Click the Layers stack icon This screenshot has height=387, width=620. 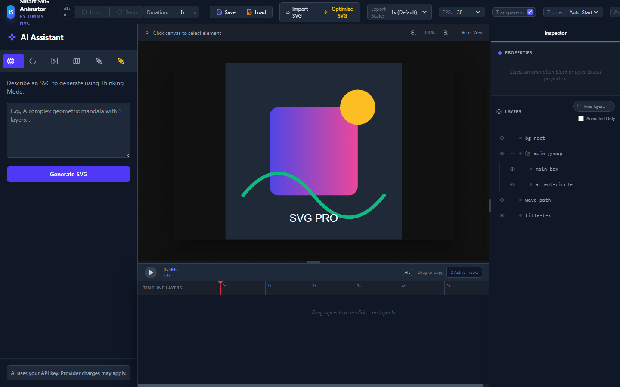point(499,111)
